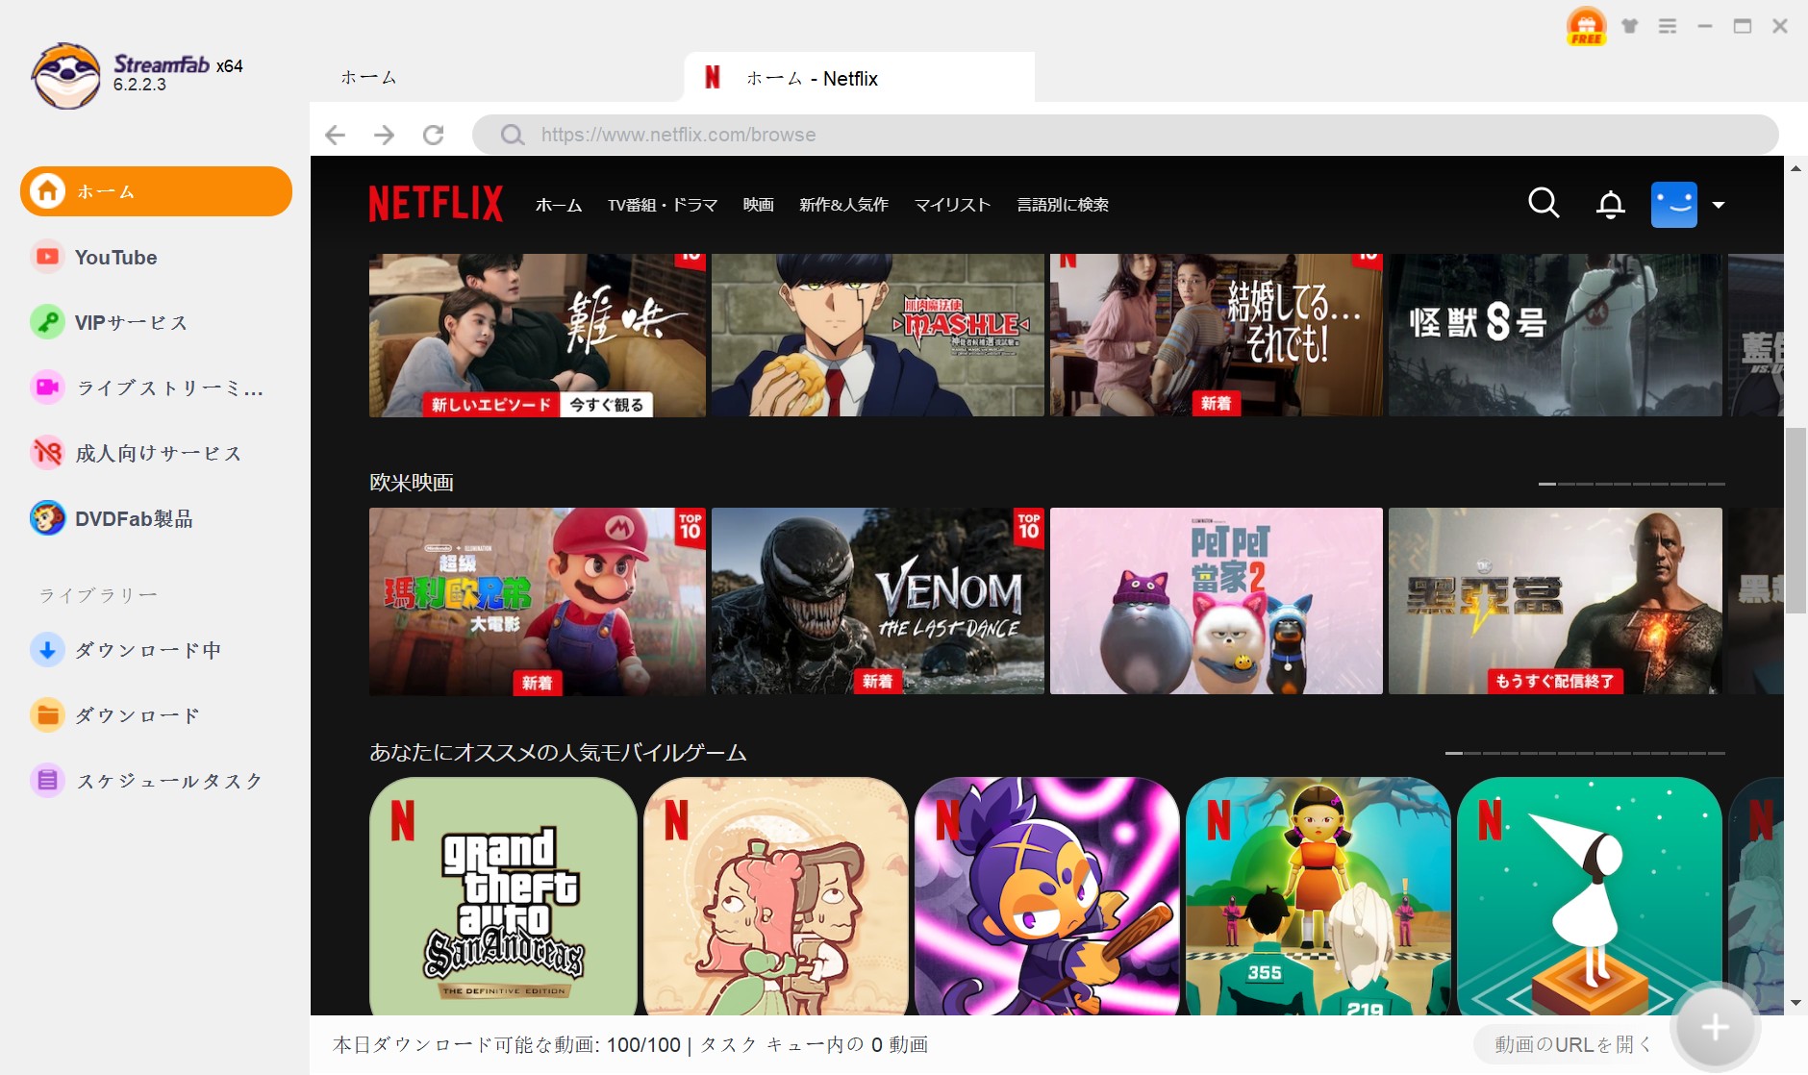Click the NETFLIX logo
Image resolution: width=1808 pixels, height=1075 pixels.
pos(437,204)
